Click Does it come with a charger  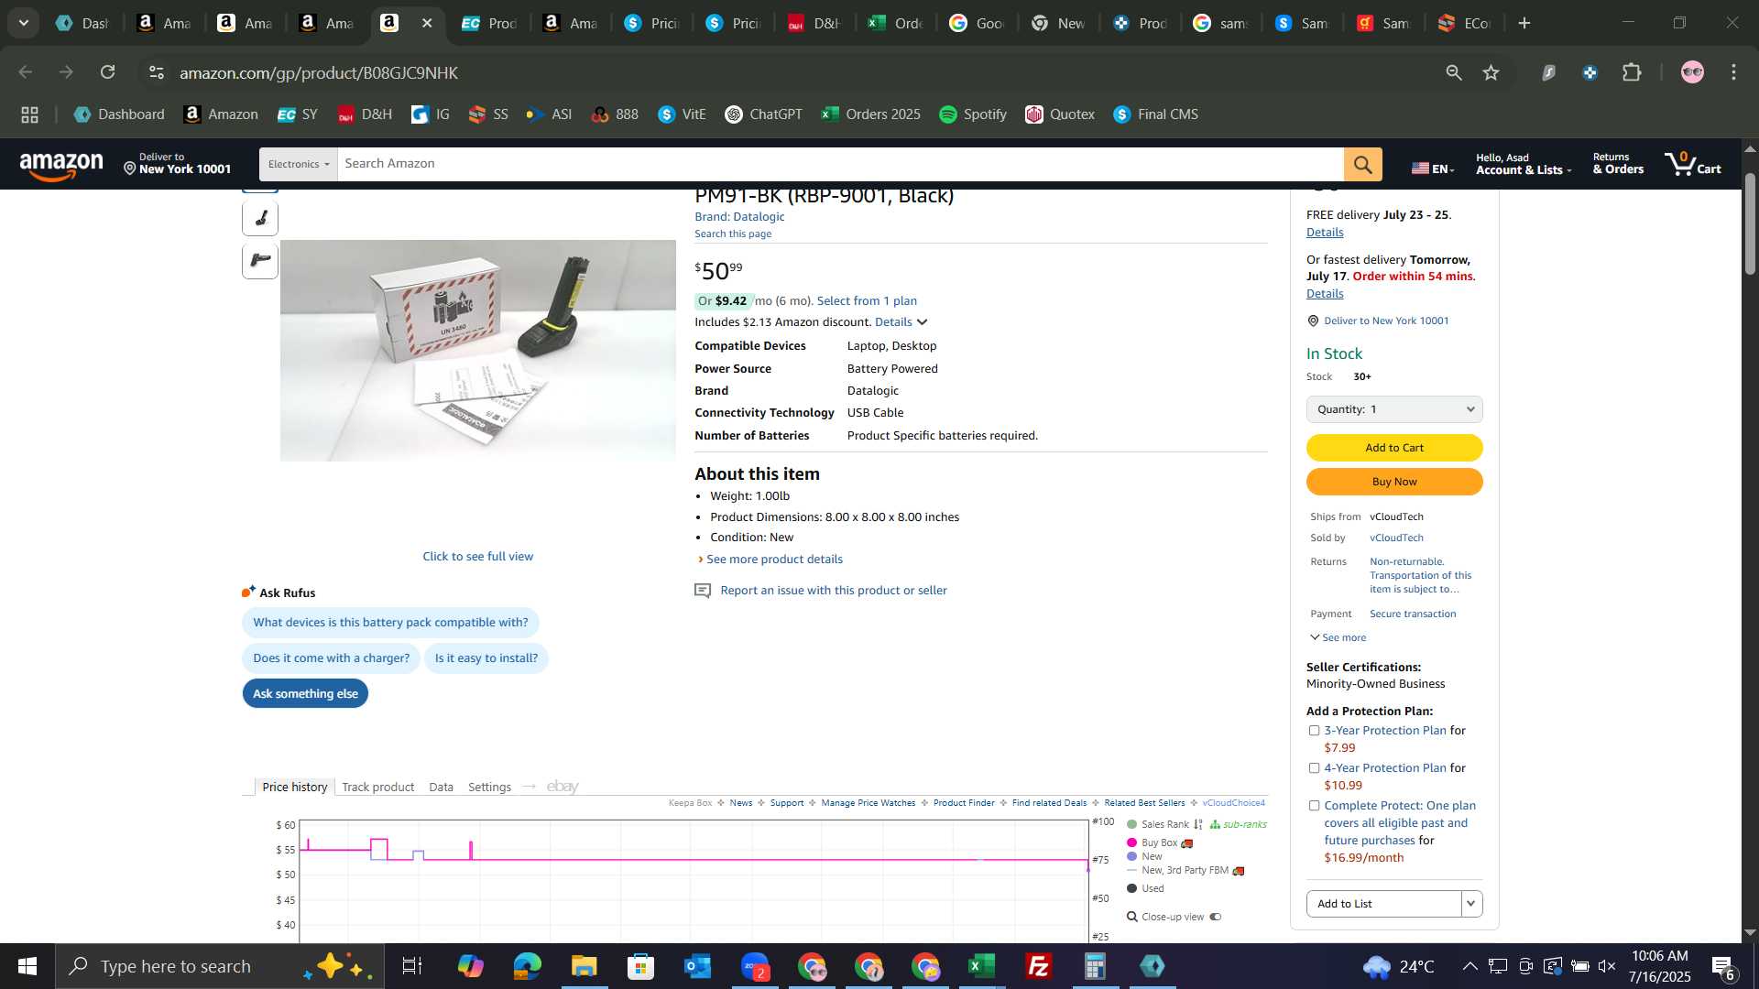(331, 658)
